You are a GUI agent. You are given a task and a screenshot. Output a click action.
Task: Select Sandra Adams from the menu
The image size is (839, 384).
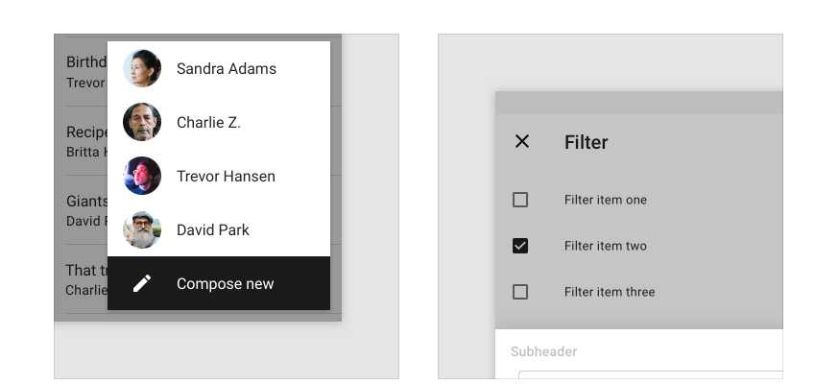point(219,68)
